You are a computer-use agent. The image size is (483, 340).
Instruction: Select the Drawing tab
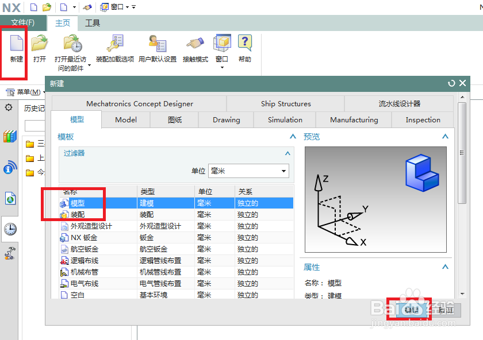click(x=226, y=119)
